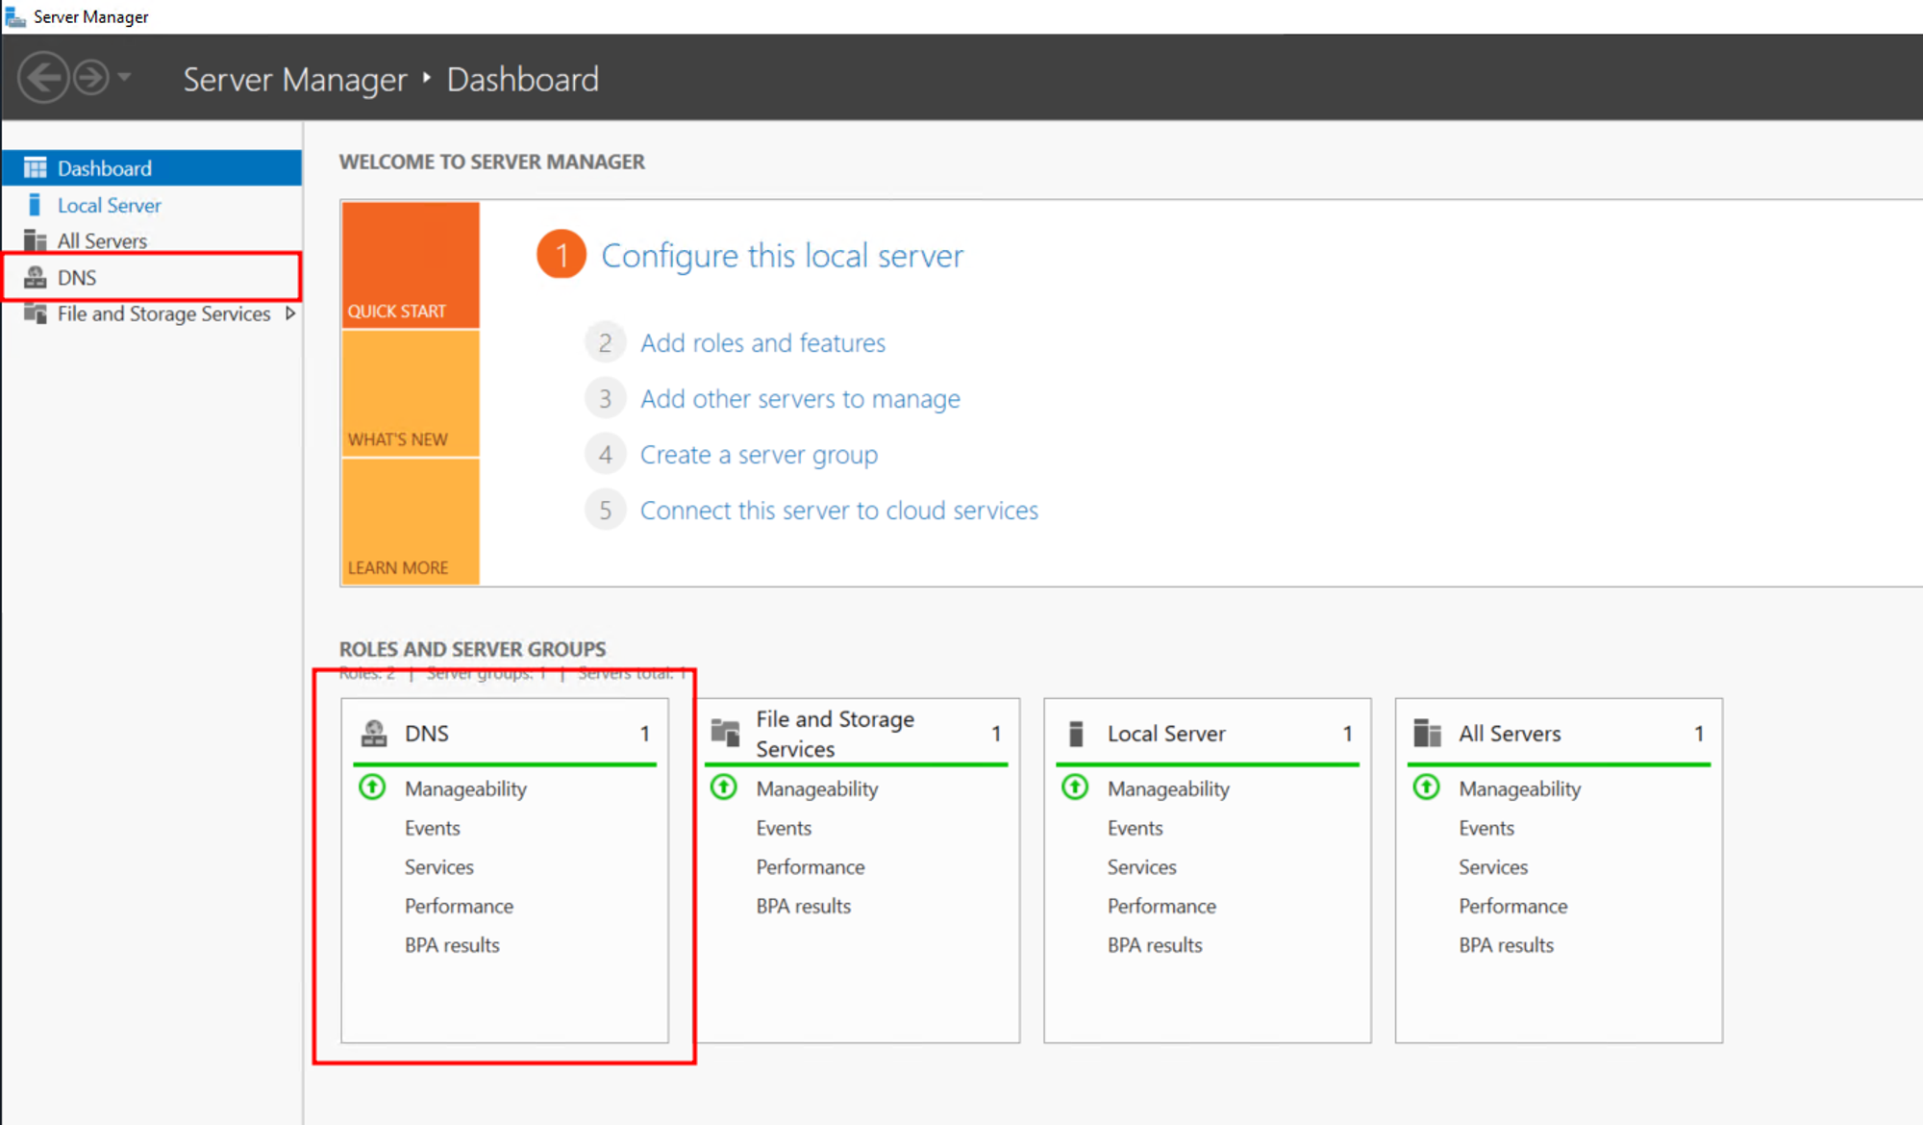This screenshot has height=1125, width=1923.
Task: Click Local Server tile header icon
Action: [x=1076, y=734]
